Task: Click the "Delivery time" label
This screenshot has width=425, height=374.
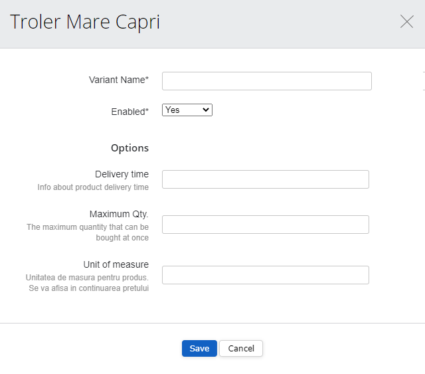Action: point(122,175)
